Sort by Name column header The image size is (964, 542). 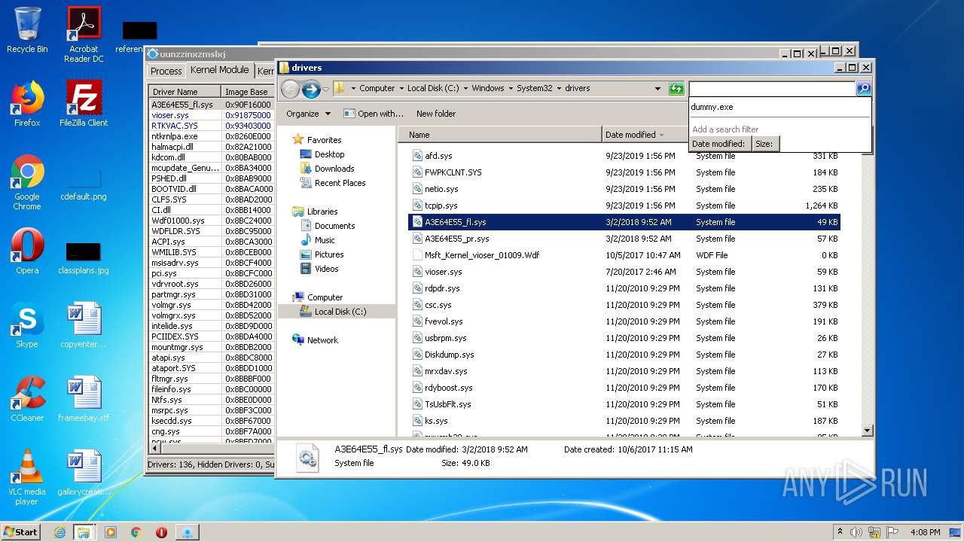(501, 135)
